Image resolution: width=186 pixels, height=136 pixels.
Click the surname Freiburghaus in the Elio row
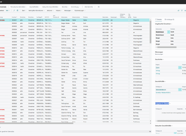pos(65,103)
